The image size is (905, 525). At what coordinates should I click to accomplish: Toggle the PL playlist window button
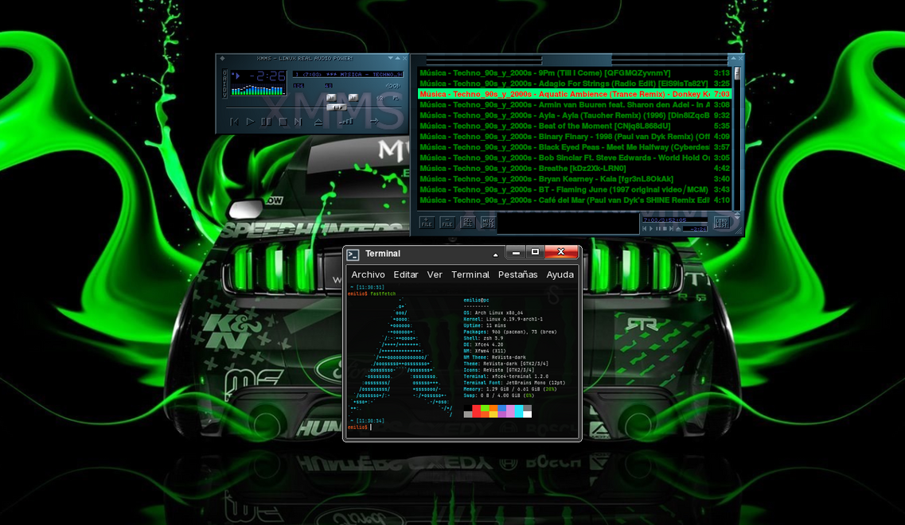tap(396, 99)
